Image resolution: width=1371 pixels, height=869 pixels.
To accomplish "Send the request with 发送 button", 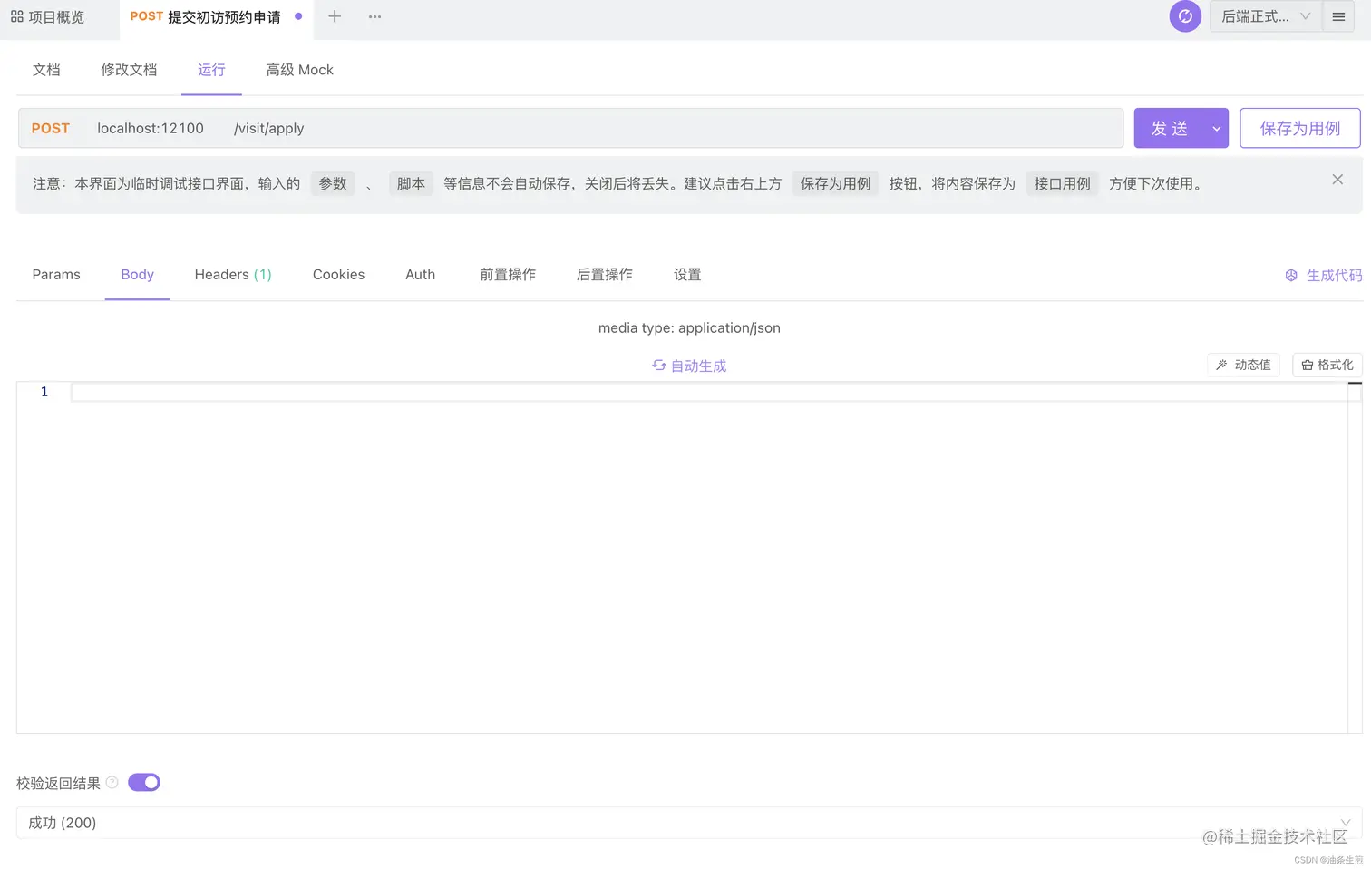I will (x=1170, y=128).
